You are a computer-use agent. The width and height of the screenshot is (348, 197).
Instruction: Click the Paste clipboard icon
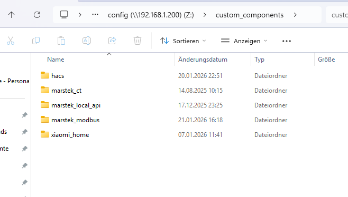click(61, 41)
